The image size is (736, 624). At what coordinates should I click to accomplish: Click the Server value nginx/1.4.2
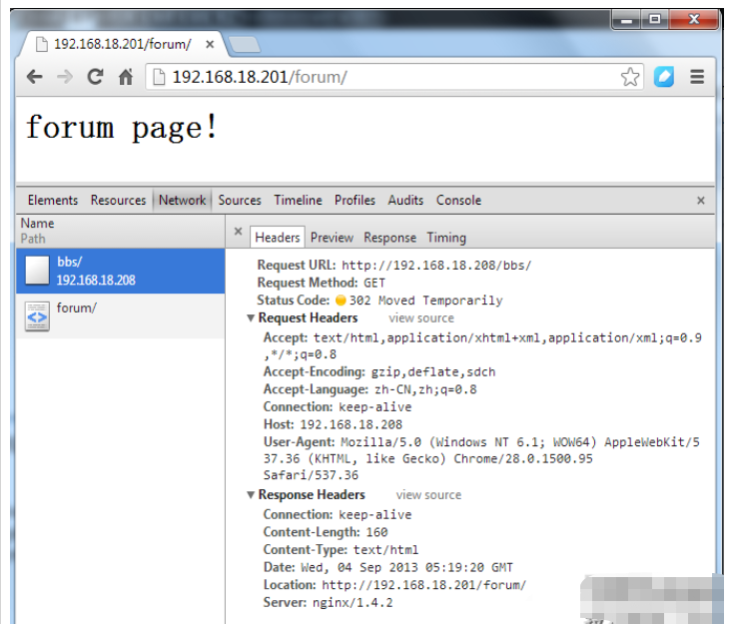coord(353,603)
